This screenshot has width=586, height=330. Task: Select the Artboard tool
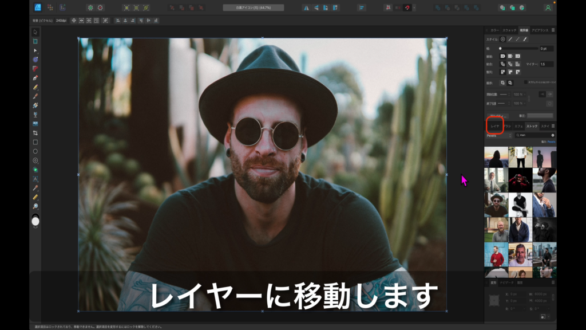coord(35,41)
